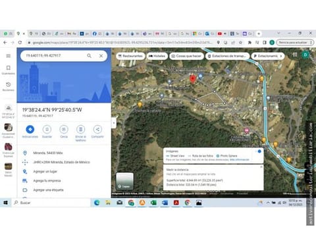Image resolution: width=316 pixels, height=237 pixels.
Task: Close the active Google Maps tab
Action: pos(24,34)
